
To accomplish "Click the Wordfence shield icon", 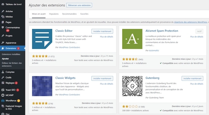I will 3,101.
